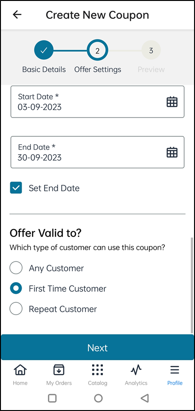Uncheck the Set End Date checkbox
Image resolution: width=195 pixels, height=411 pixels.
click(x=16, y=188)
